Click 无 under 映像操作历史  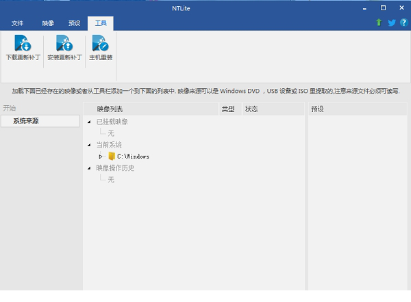pos(111,180)
